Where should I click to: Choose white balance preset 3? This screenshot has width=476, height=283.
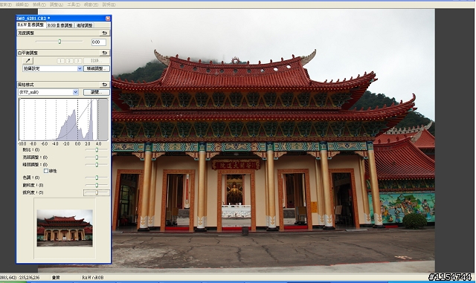click(78, 61)
